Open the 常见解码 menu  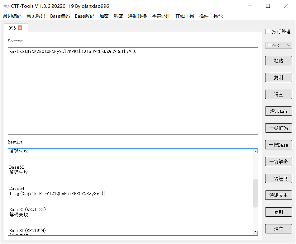[36, 16]
